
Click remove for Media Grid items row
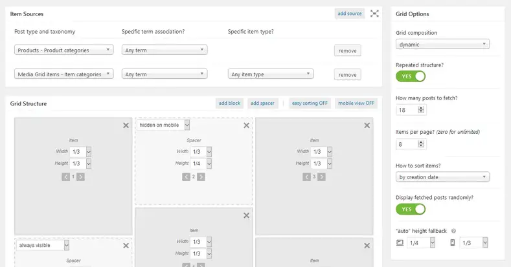point(347,74)
